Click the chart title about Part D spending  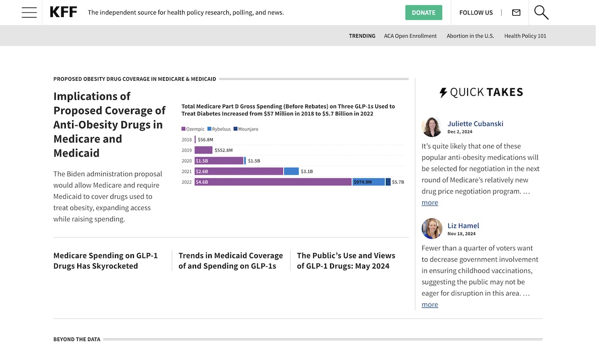[x=288, y=110]
